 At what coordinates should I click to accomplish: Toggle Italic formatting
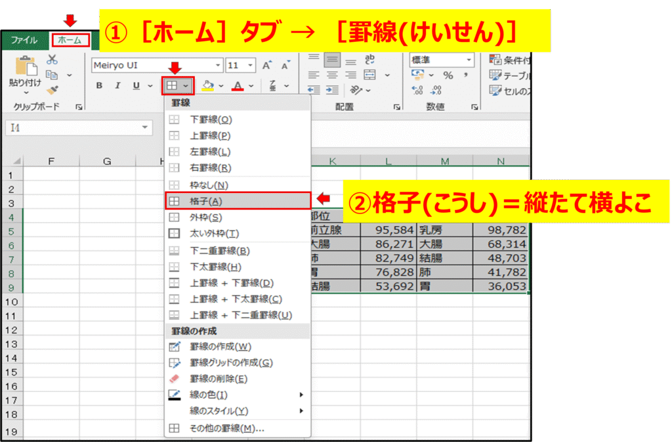117,85
